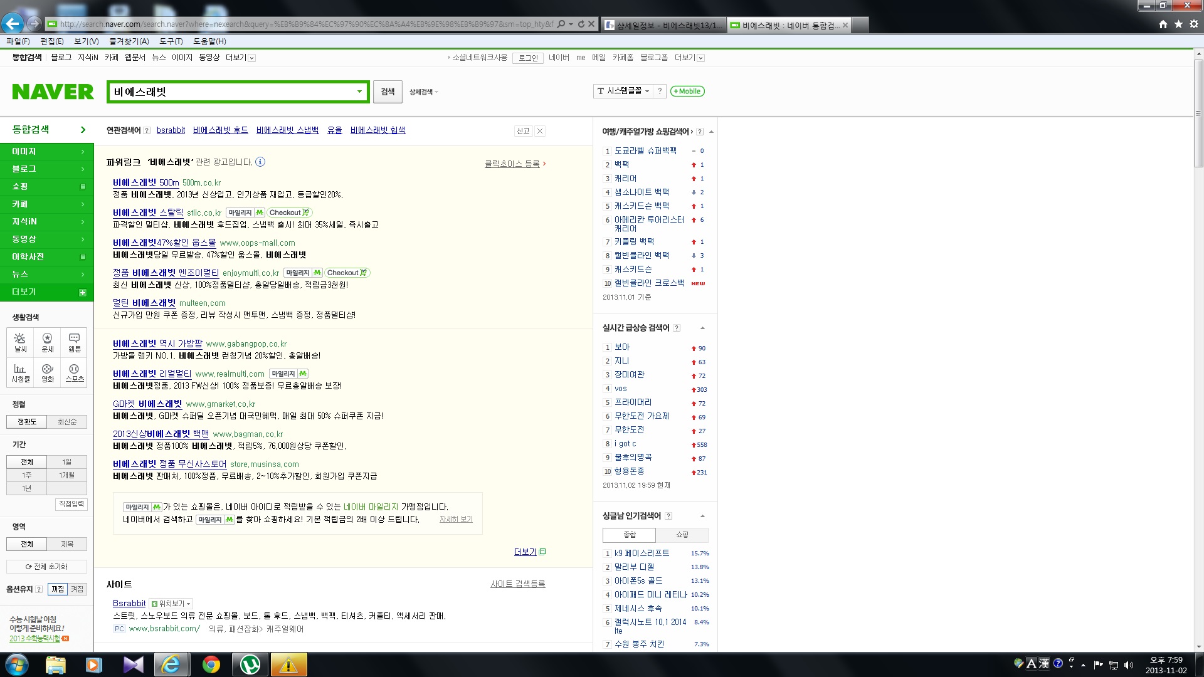Collapse the 실시간 급상승 검색어 panel

click(x=702, y=328)
